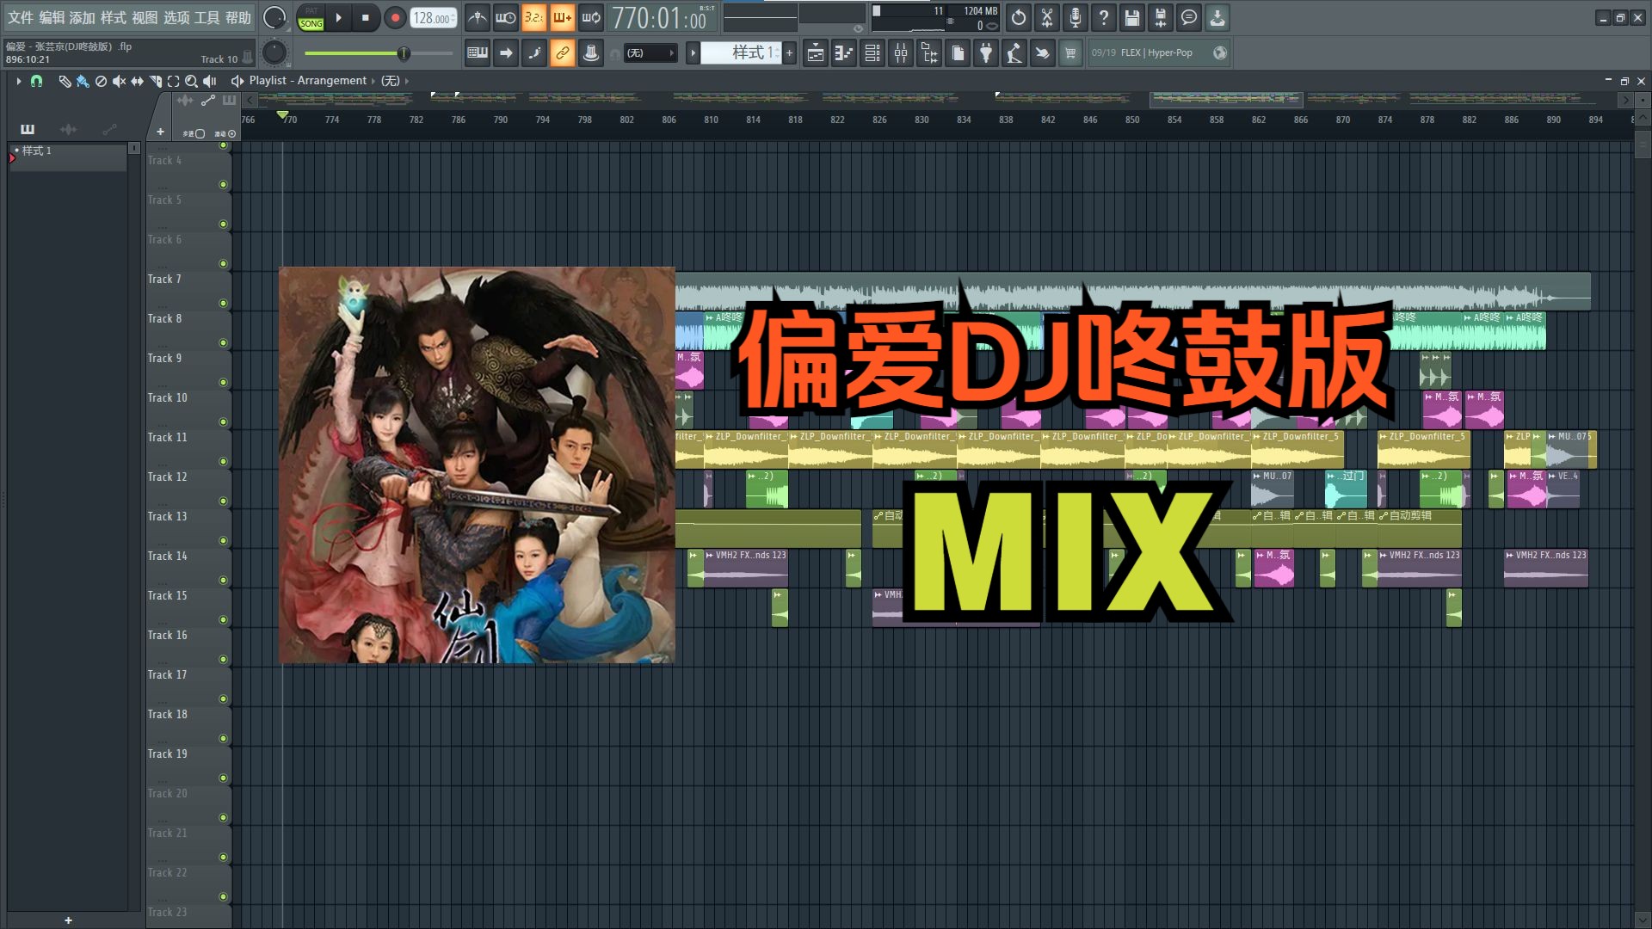Click the FLEX | Hyper-Pop news panel

coord(1159,53)
